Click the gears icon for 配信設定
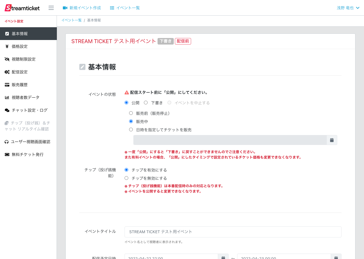 [x=7, y=72]
